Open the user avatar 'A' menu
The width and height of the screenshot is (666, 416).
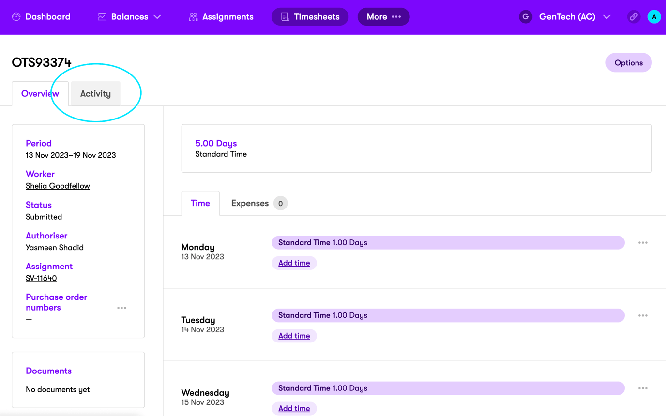(654, 17)
